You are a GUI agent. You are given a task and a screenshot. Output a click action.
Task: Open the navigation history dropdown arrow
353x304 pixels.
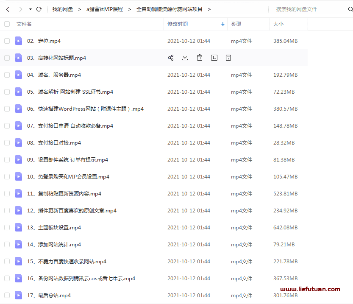click(31, 9)
